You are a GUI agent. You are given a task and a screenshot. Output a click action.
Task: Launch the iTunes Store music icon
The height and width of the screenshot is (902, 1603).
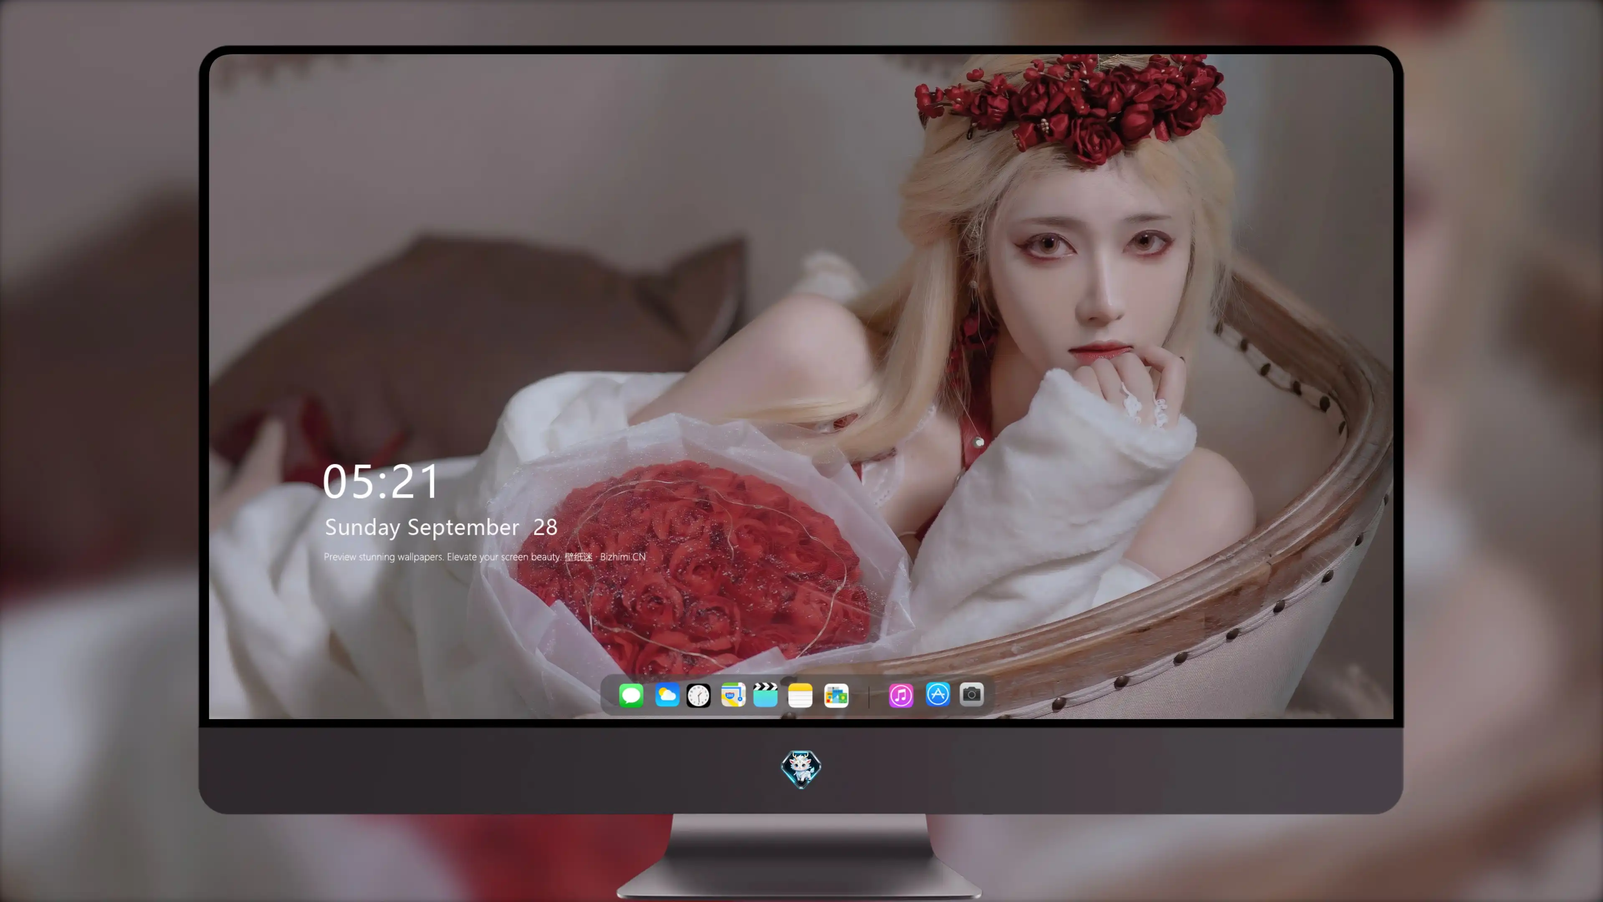pyautogui.click(x=901, y=695)
